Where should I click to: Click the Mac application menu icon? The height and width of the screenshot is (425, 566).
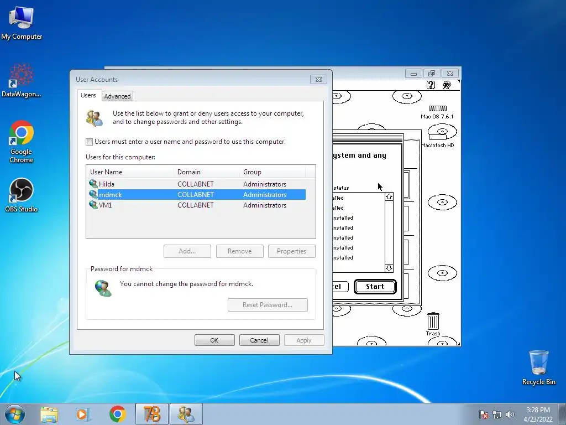(x=447, y=85)
